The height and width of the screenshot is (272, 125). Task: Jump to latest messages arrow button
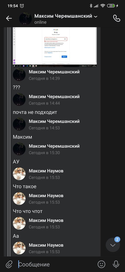point(113,245)
